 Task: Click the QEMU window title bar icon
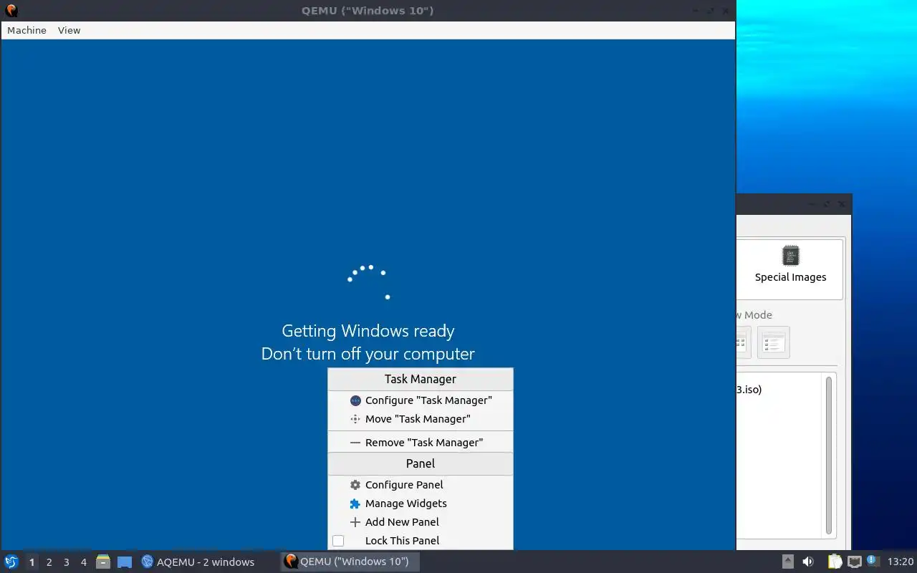pos(11,11)
